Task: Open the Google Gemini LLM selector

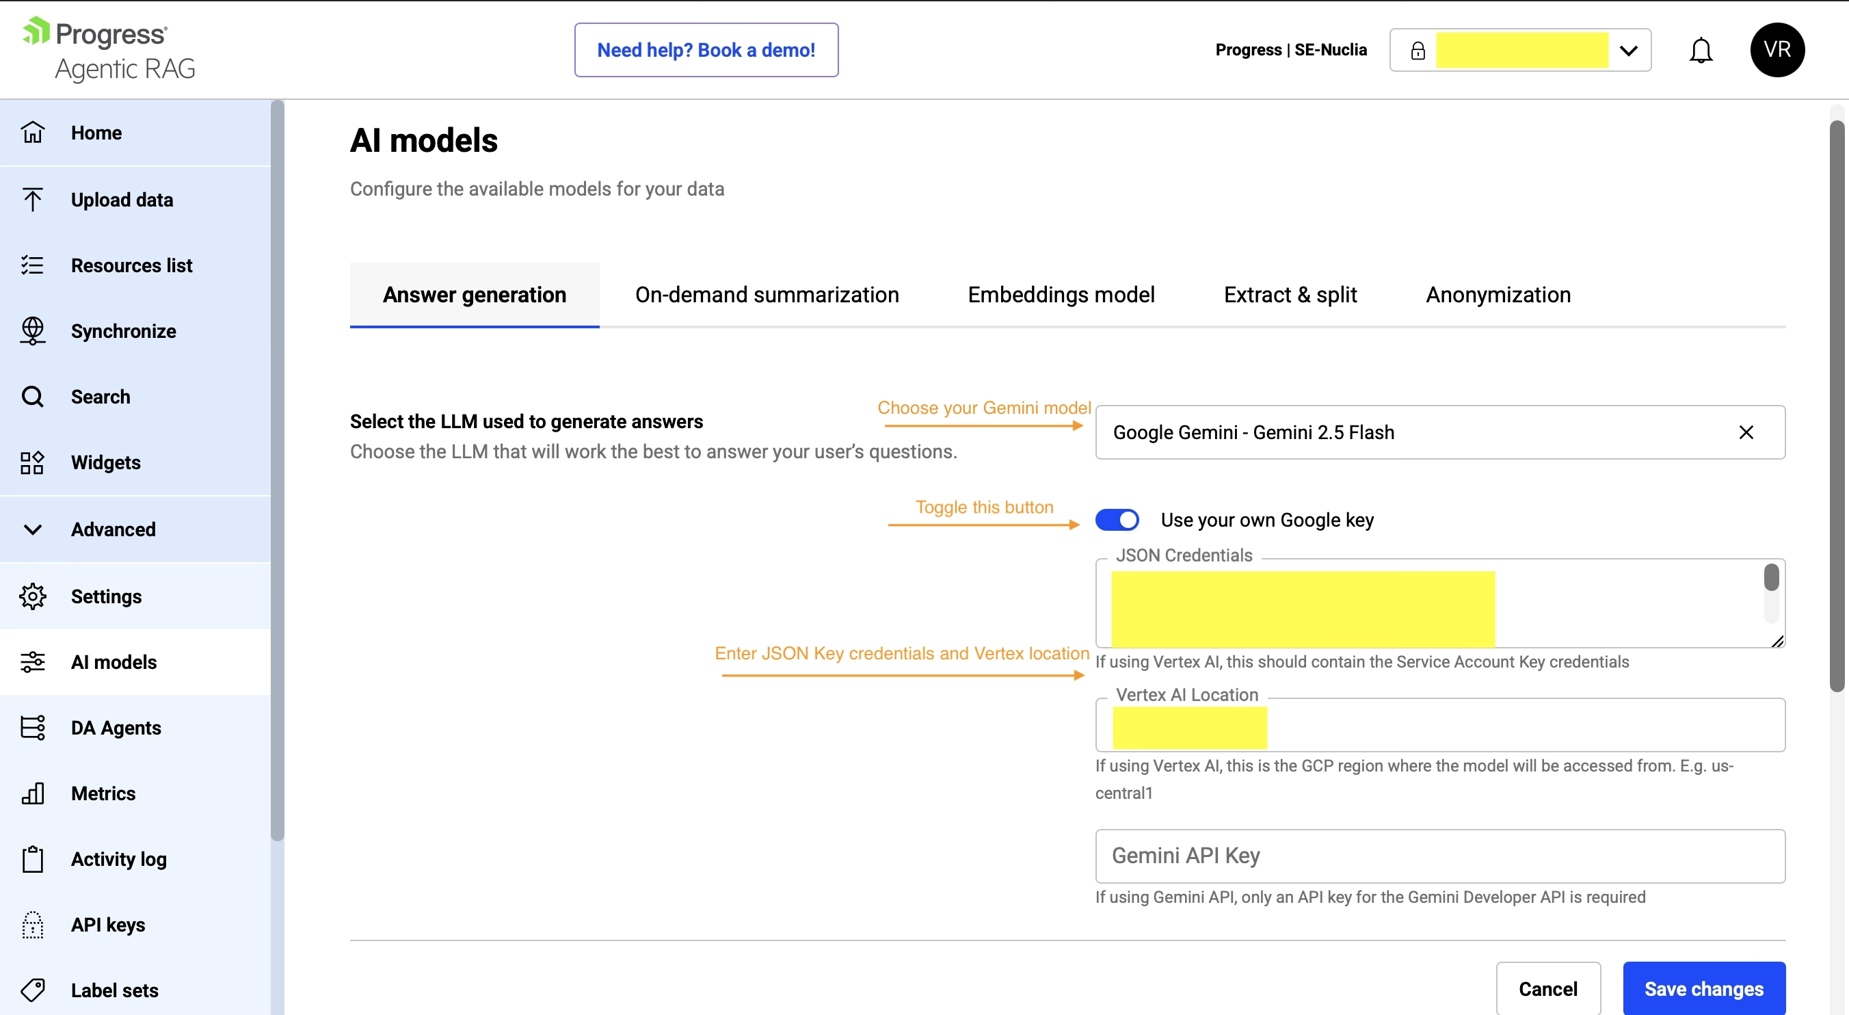Action: tap(1407, 432)
